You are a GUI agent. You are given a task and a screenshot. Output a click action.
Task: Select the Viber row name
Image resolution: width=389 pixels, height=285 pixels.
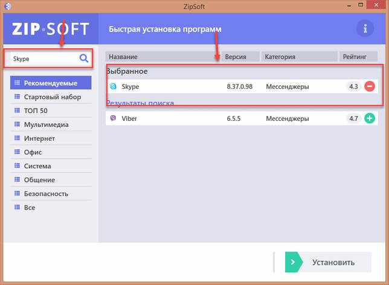[x=129, y=118]
